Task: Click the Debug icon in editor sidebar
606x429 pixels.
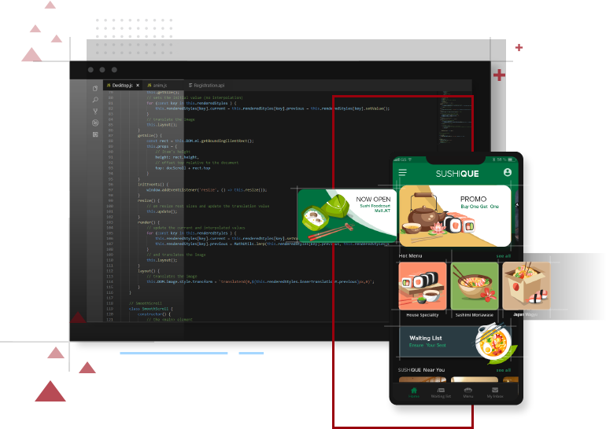Action: click(x=95, y=123)
